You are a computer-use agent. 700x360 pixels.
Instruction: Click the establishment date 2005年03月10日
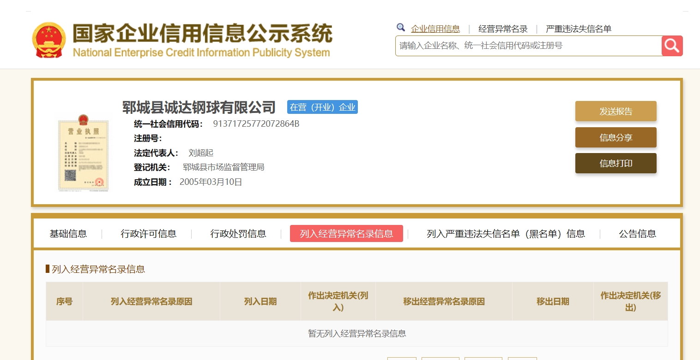coord(211,182)
